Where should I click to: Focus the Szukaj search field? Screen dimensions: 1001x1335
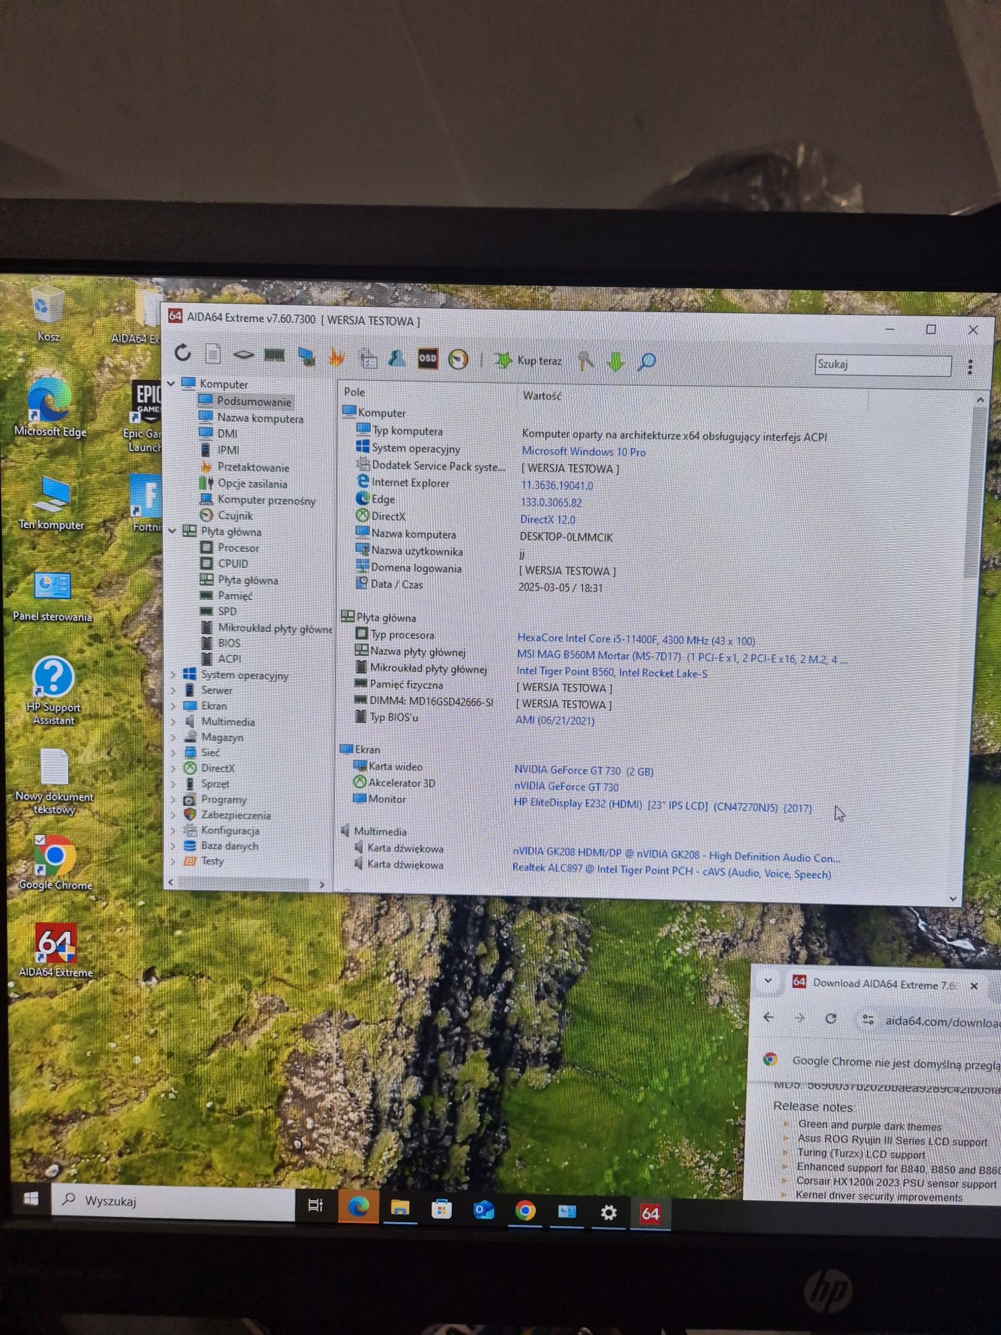tap(883, 364)
